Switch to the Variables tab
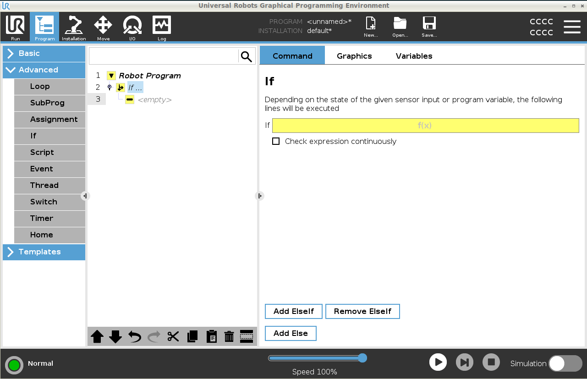587x379 pixels. click(414, 56)
